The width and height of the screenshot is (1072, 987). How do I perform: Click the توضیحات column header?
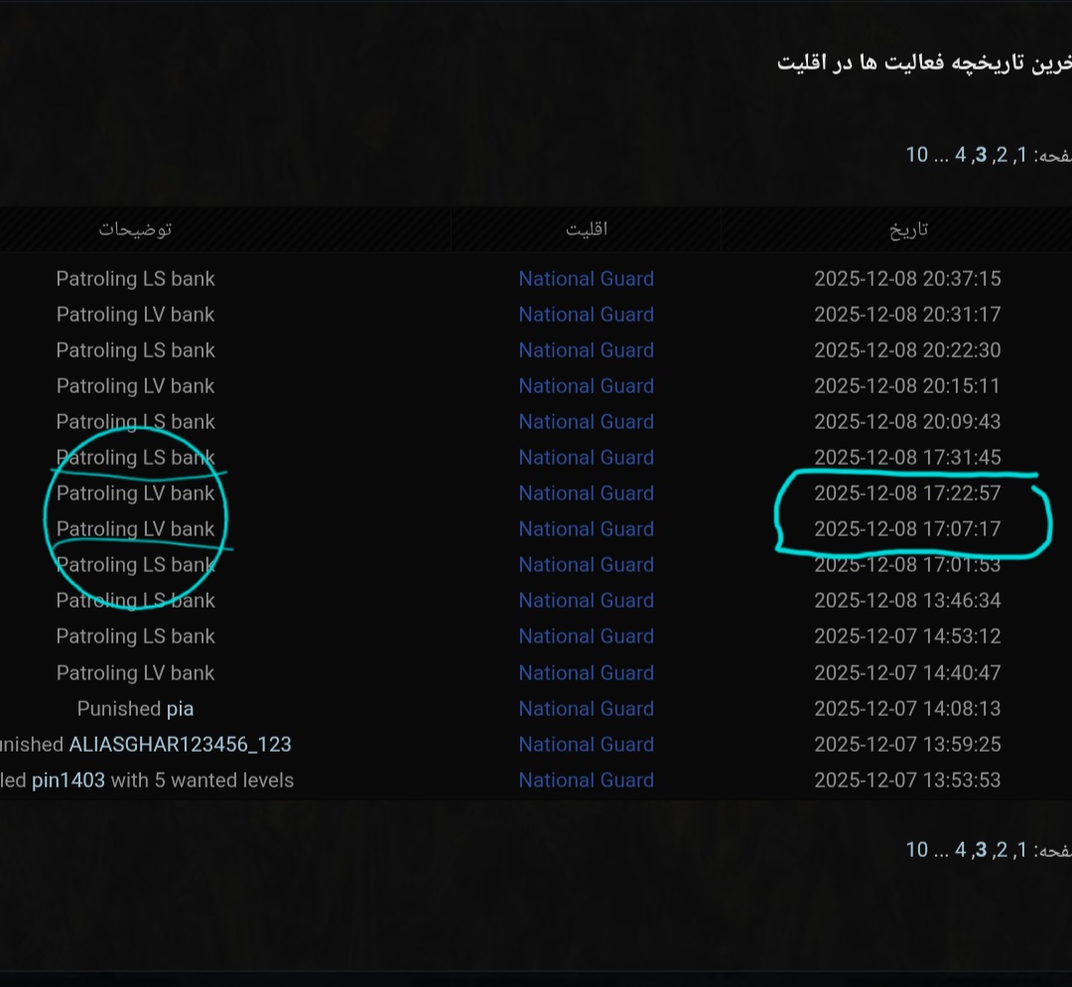135,229
